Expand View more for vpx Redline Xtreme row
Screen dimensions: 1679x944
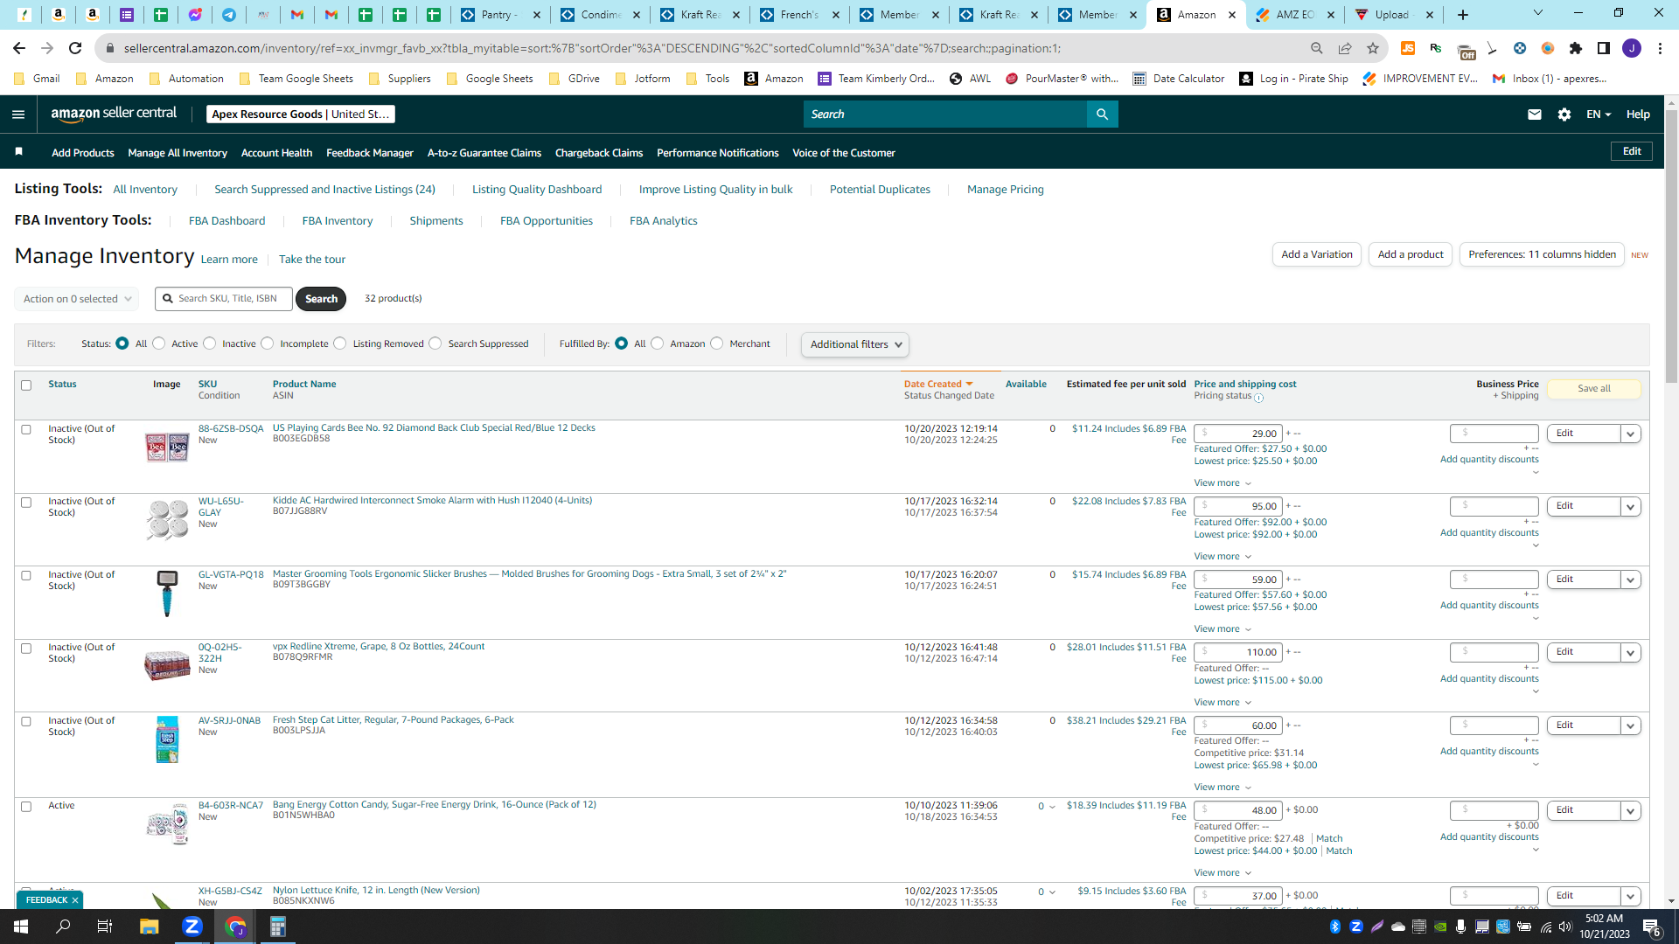pos(1223,703)
